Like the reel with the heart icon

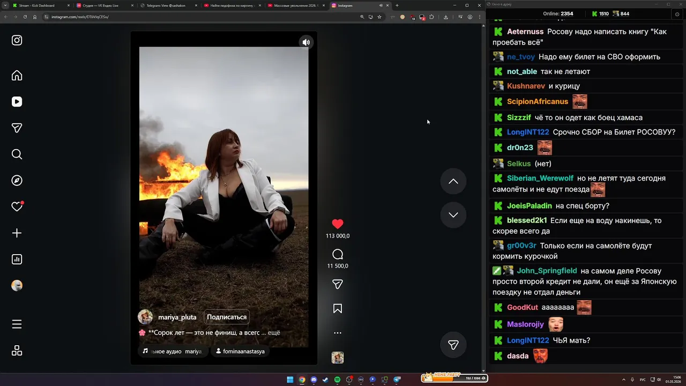[338, 224]
